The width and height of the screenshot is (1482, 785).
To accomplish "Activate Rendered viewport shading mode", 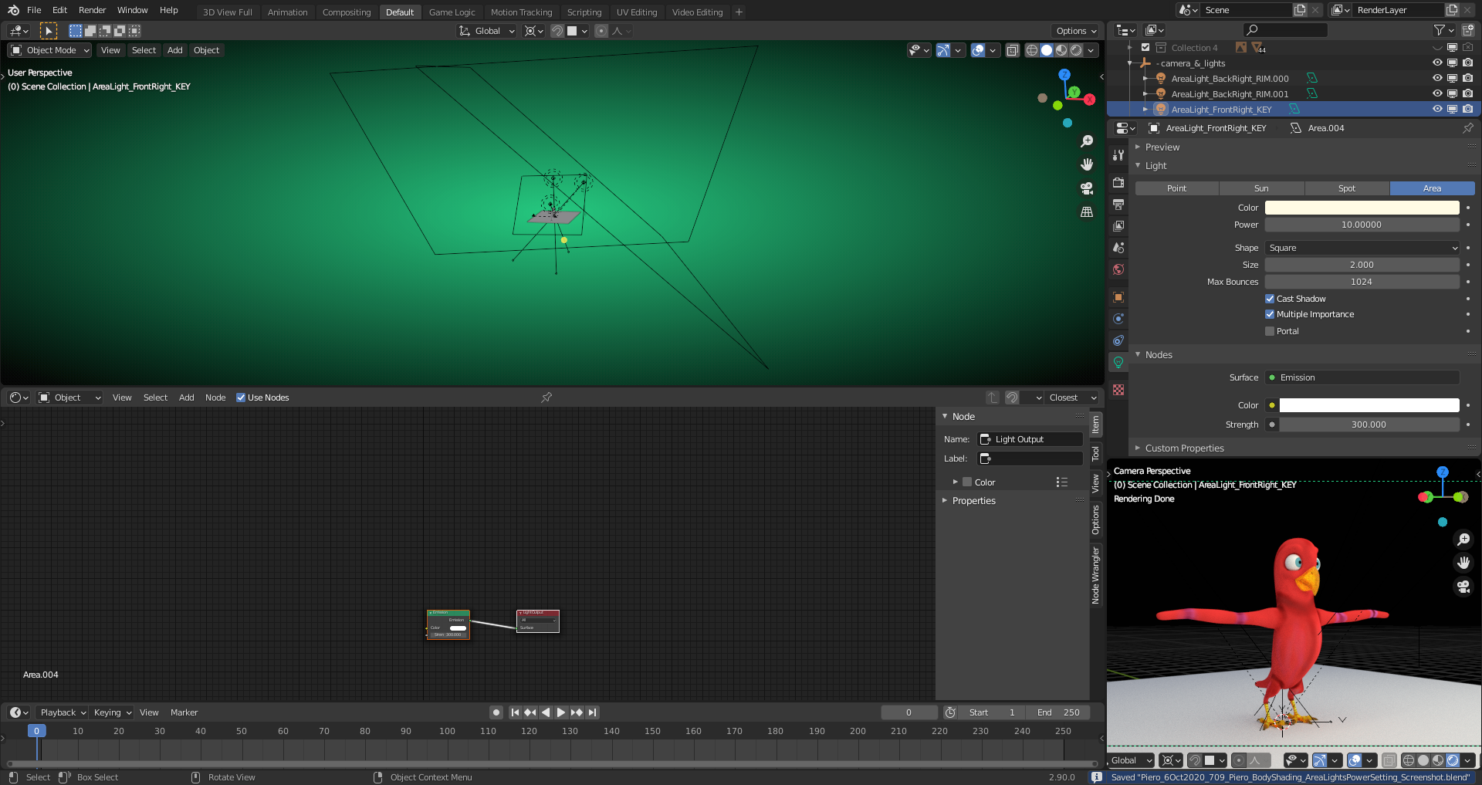I will (1075, 50).
